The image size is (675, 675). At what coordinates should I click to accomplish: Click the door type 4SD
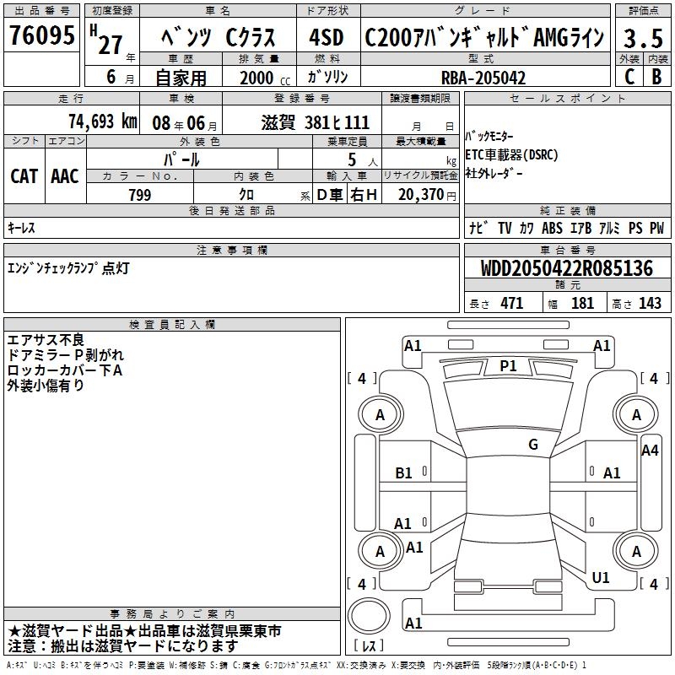pyautogui.click(x=327, y=37)
